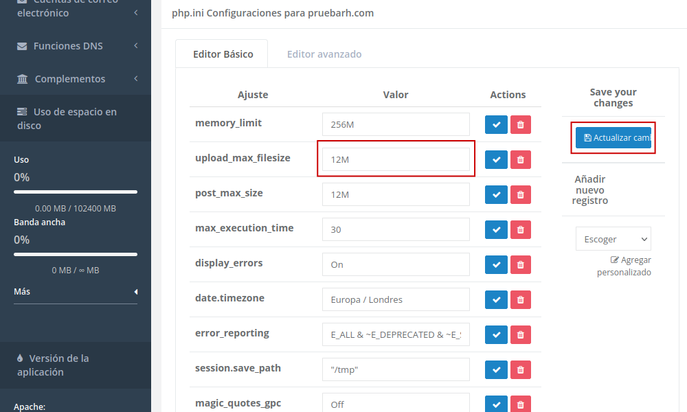Expand the Complementos sidebar menu
The image size is (687, 412).
[76, 79]
